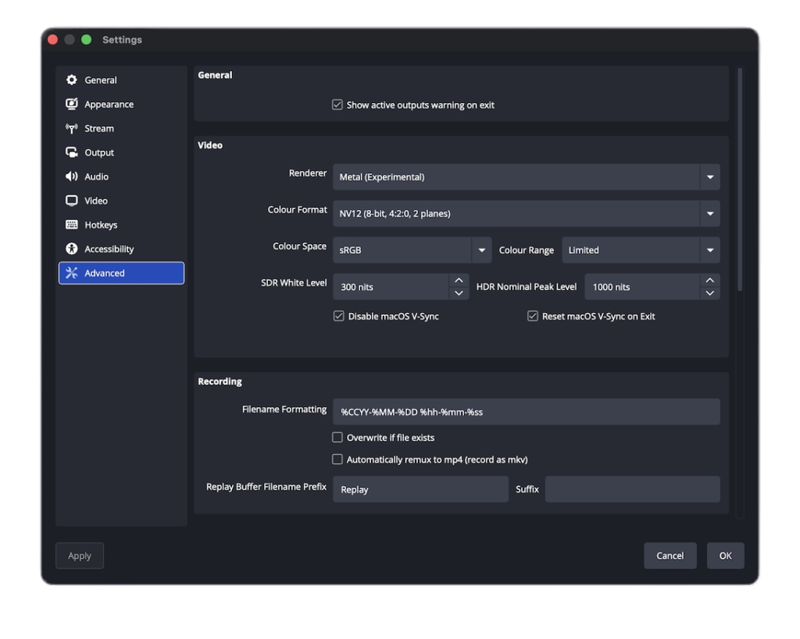Click the Video monitor icon
Screen dimensions: 800x639
[x=72, y=201]
